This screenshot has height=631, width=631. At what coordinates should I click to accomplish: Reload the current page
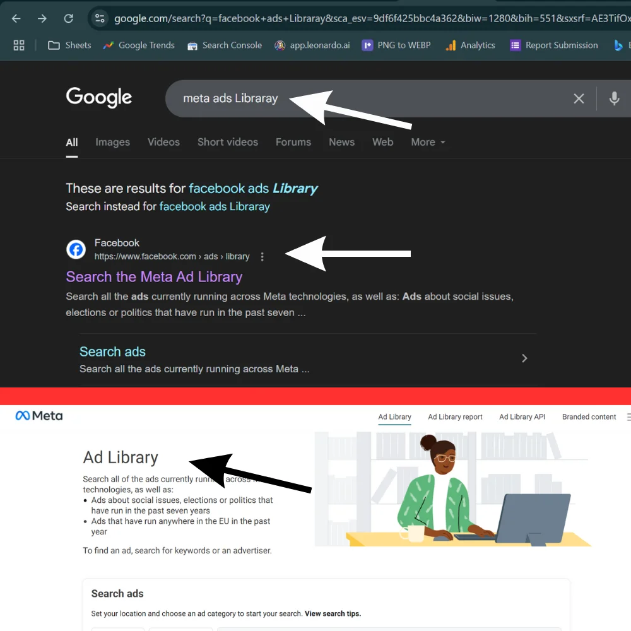[x=68, y=18]
